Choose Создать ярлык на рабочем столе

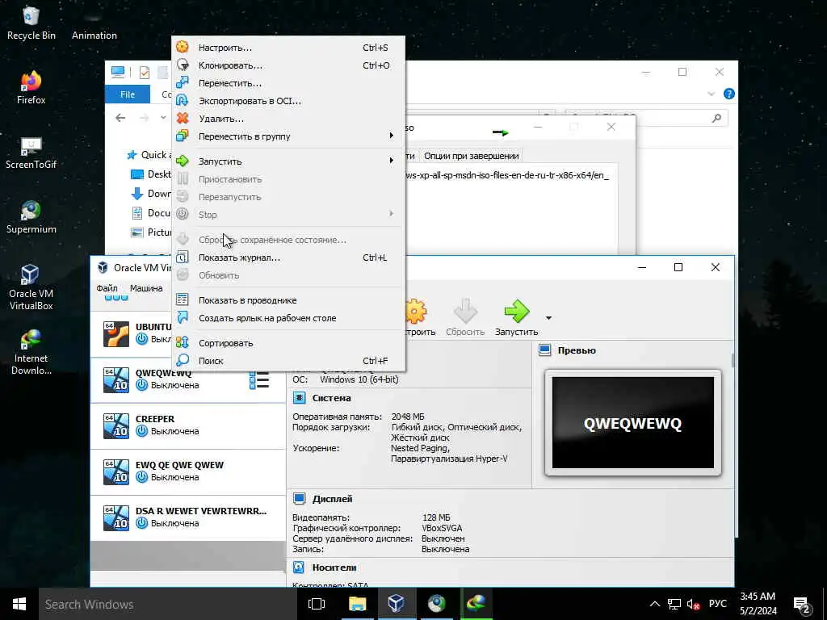(288, 317)
